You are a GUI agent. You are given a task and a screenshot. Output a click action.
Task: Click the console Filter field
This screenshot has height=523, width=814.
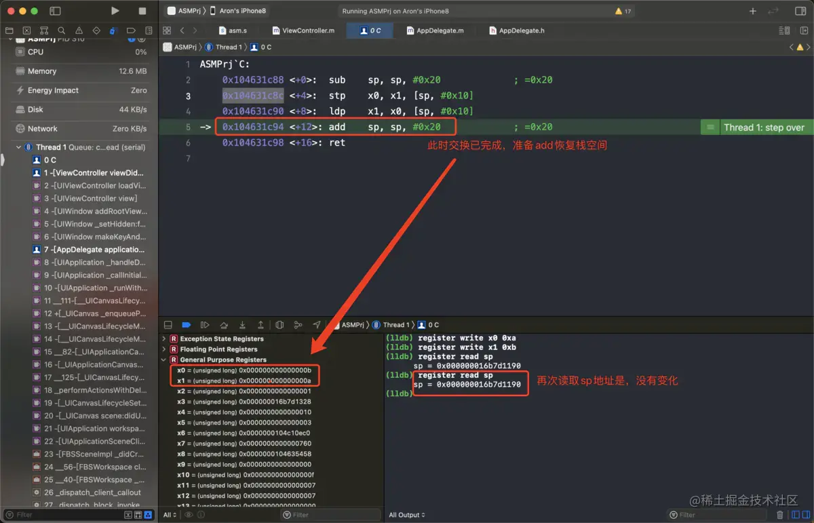point(717,515)
